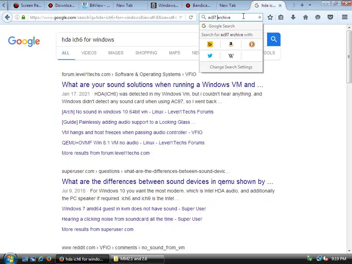Screen dimensions: 352x264
Task: Go to the Home page icon
Action: click(306, 17)
